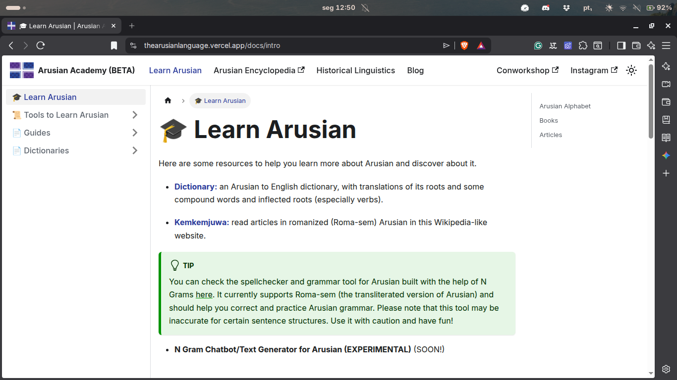Open the browser Extensions puzzle icon
677x380 pixels.
(x=583, y=46)
